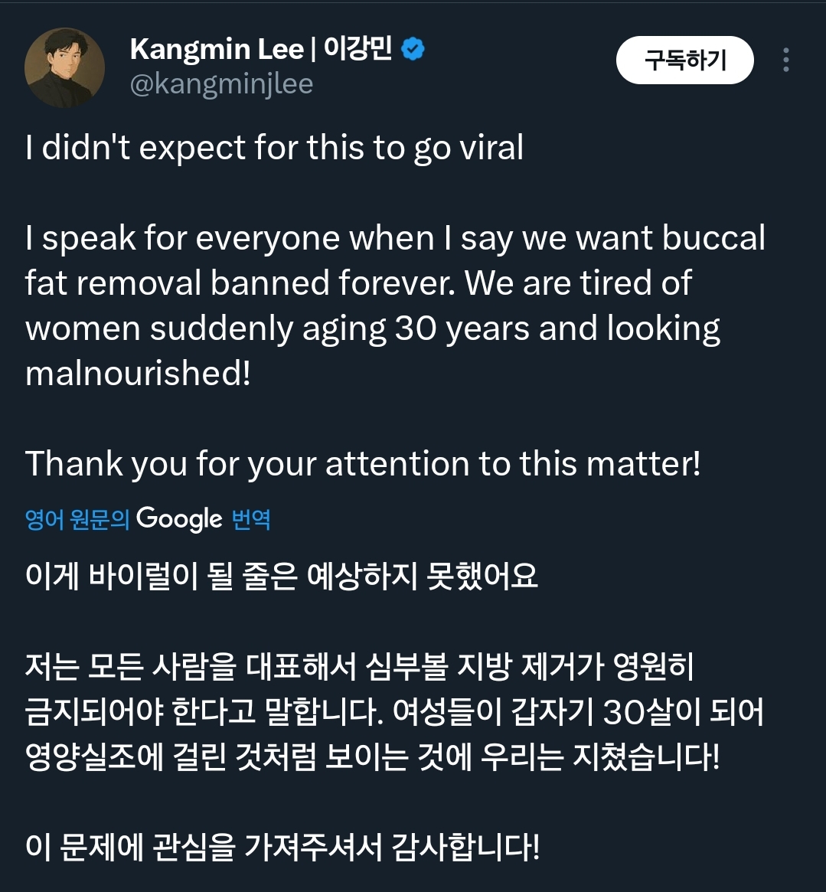826x892 pixels.
Task: Click the 번역 label after Google
Action: pyautogui.click(x=251, y=520)
